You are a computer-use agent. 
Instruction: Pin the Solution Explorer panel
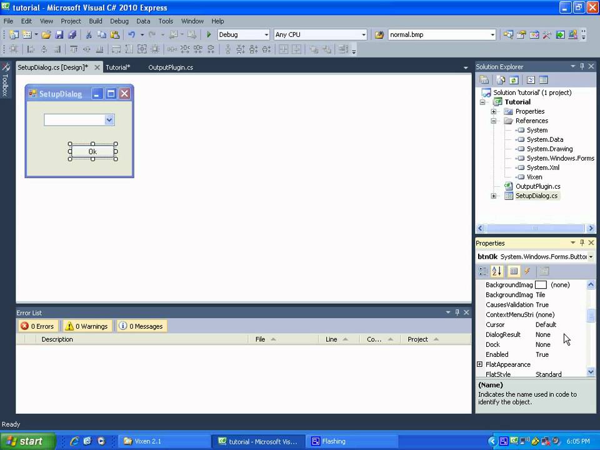[582, 66]
